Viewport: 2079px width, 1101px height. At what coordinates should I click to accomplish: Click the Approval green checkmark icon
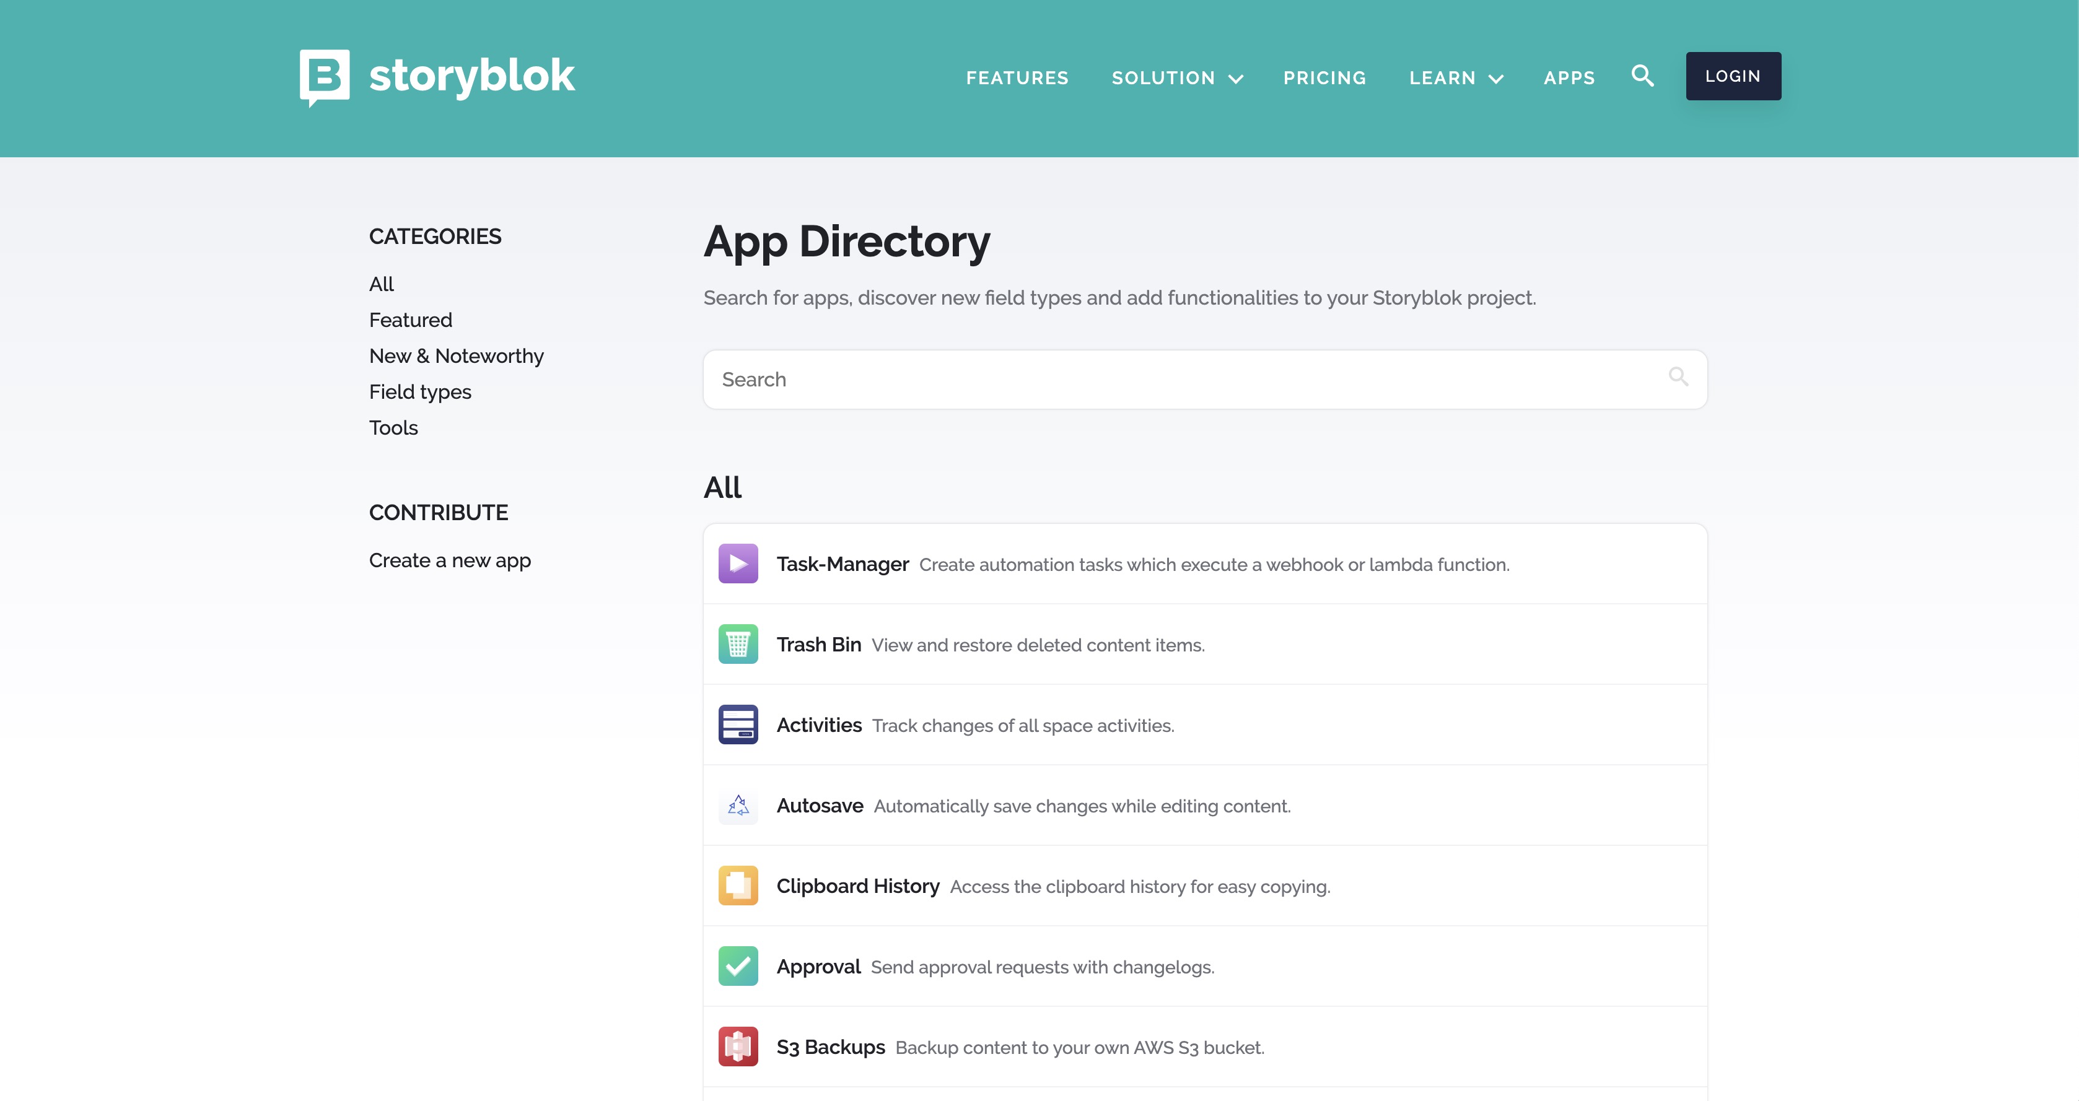point(738,966)
